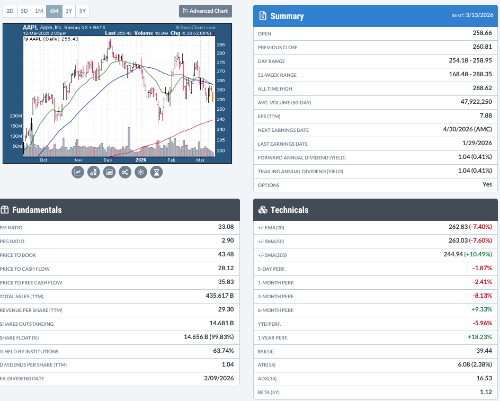Click the PRICE TO BOOK value 43.48

click(226, 254)
